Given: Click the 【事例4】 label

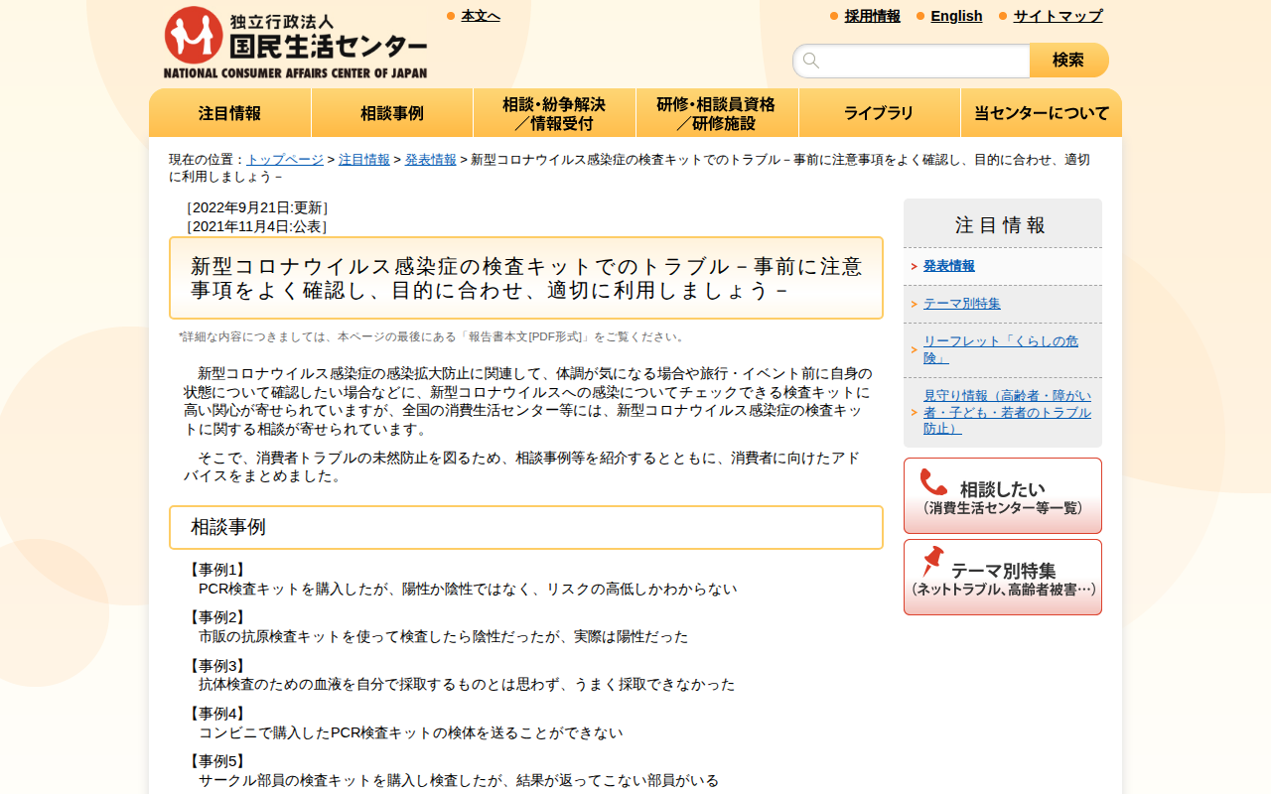Looking at the screenshot, I should click(216, 714).
